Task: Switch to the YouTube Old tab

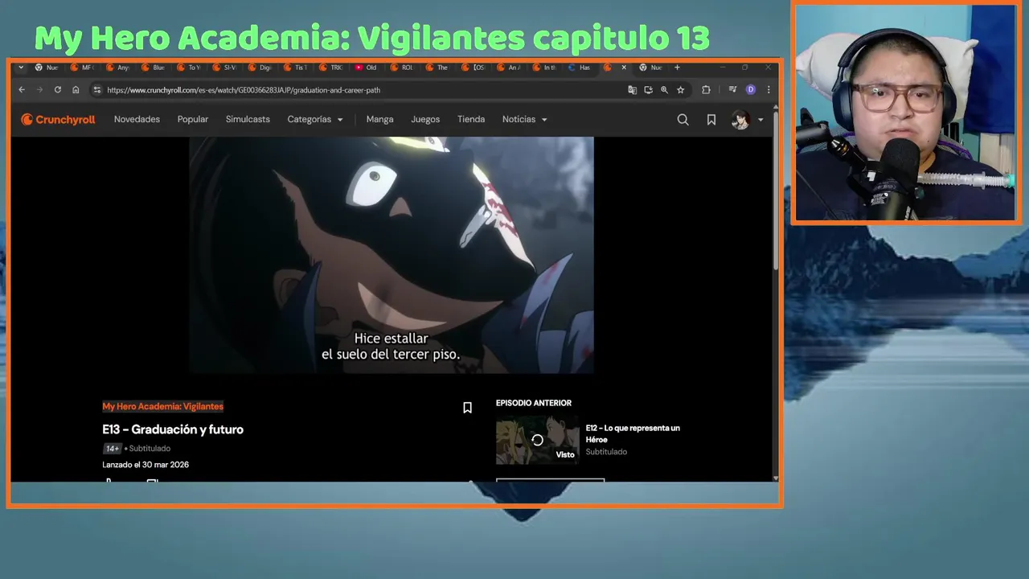Action: tap(366, 68)
